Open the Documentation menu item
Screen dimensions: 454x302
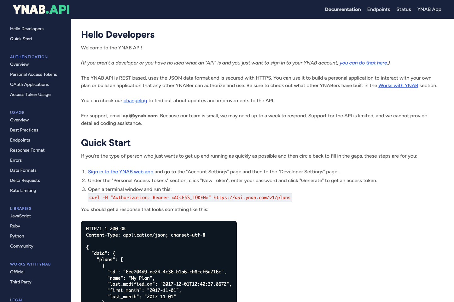click(x=343, y=9)
